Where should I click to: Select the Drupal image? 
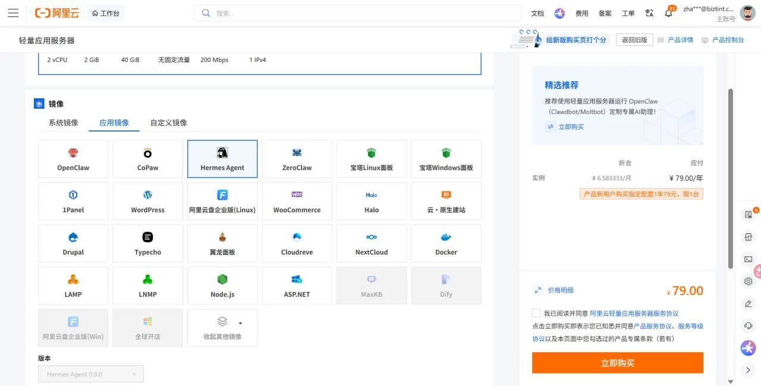pos(73,243)
